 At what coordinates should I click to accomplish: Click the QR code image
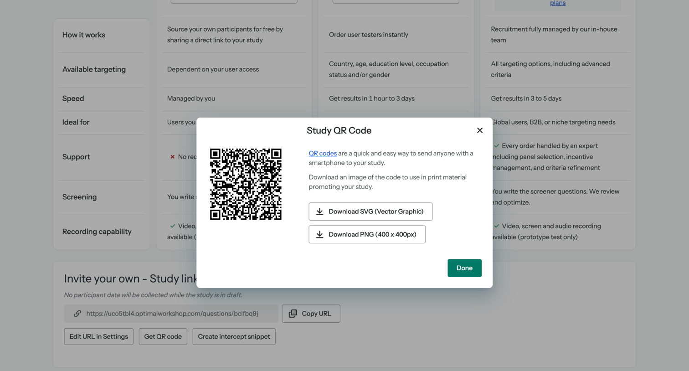246,184
